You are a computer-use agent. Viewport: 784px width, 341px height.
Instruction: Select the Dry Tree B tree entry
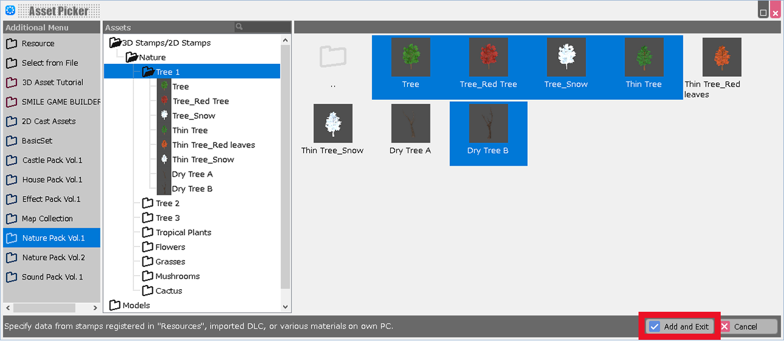192,189
